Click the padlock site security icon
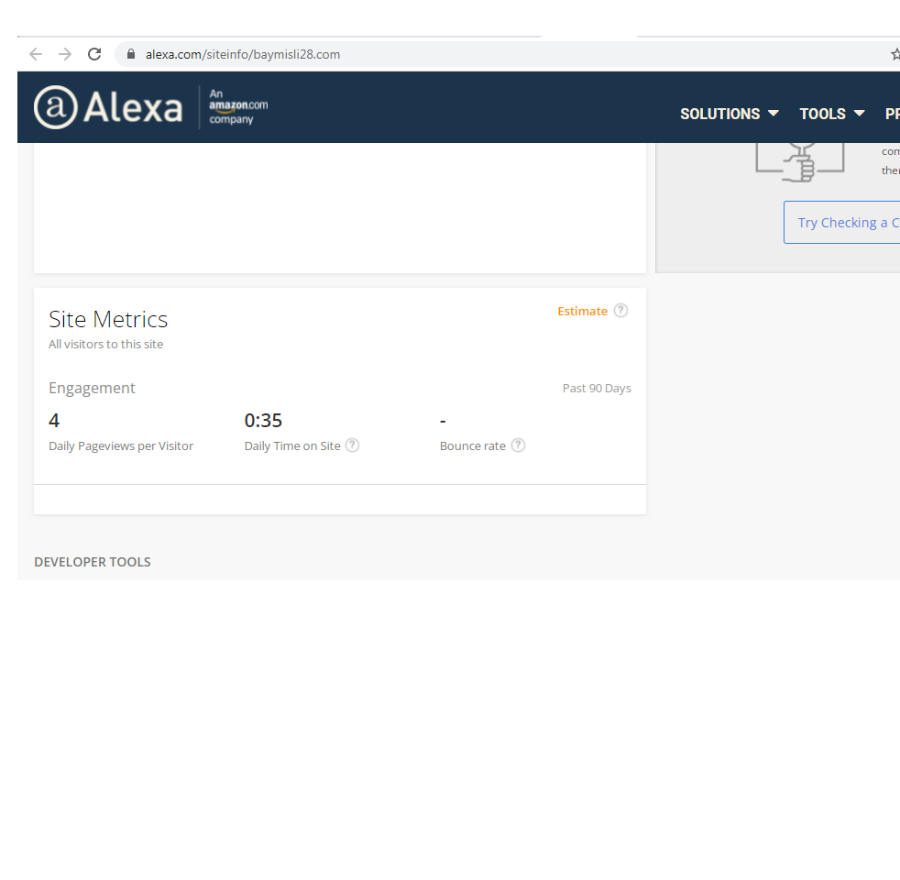Viewport: 900px width, 880px height. point(131,54)
